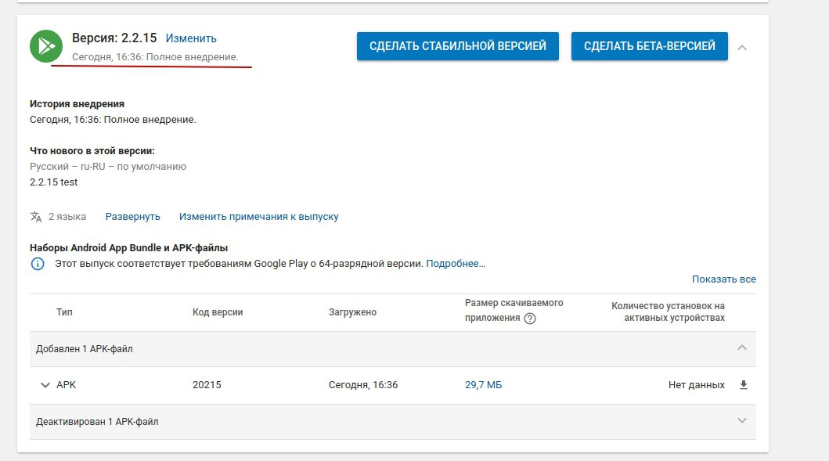This screenshot has height=461, width=829.
Task: Click the 'Версия: 2.2.15' title
Action: pyautogui.click(x=114, y=38)
